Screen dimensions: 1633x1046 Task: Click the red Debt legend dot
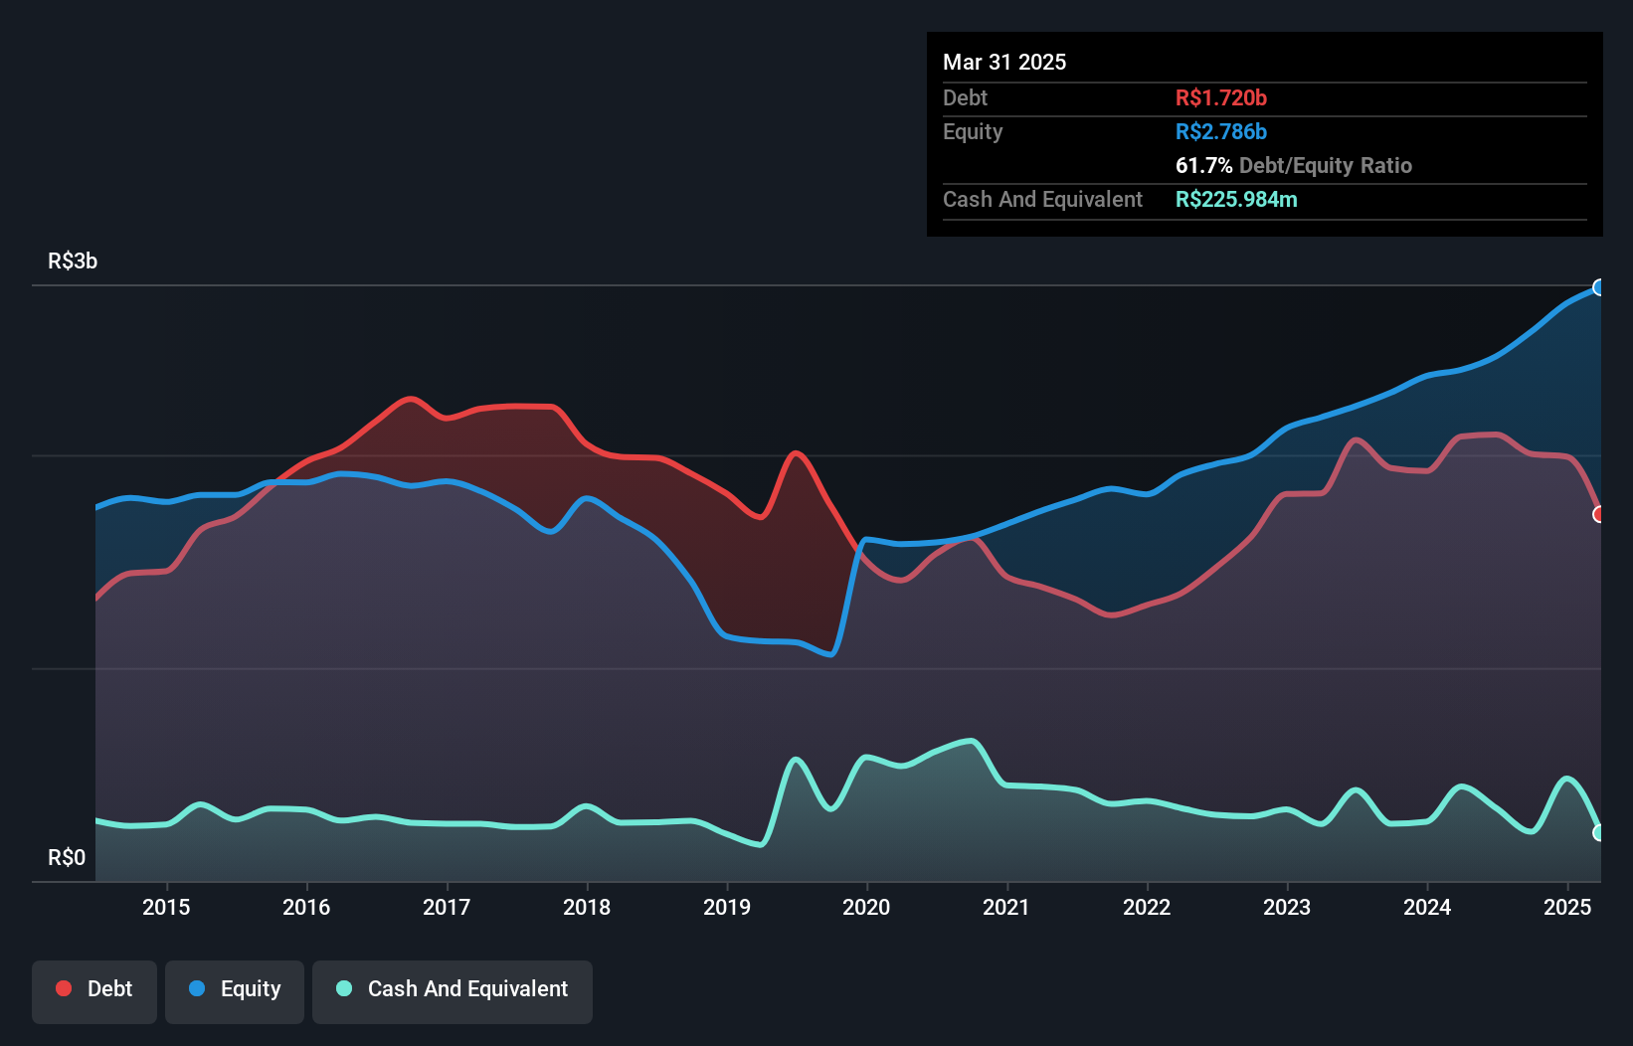point(64,988)
